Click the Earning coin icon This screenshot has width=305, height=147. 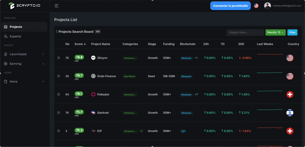click(x=6, y=64)
